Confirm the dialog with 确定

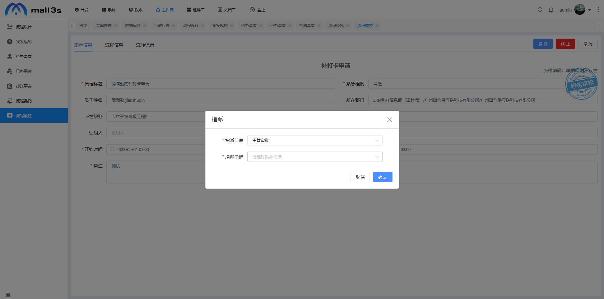coord(383,177)
